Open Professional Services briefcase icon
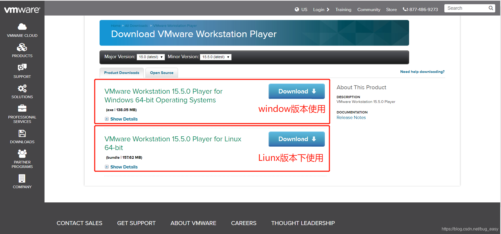Screen dimensions: 501x234 [x=22, y=108]
